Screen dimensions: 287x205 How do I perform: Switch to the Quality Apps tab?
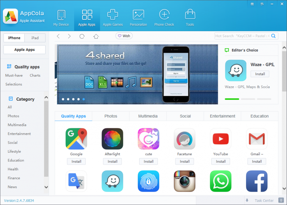74,116
